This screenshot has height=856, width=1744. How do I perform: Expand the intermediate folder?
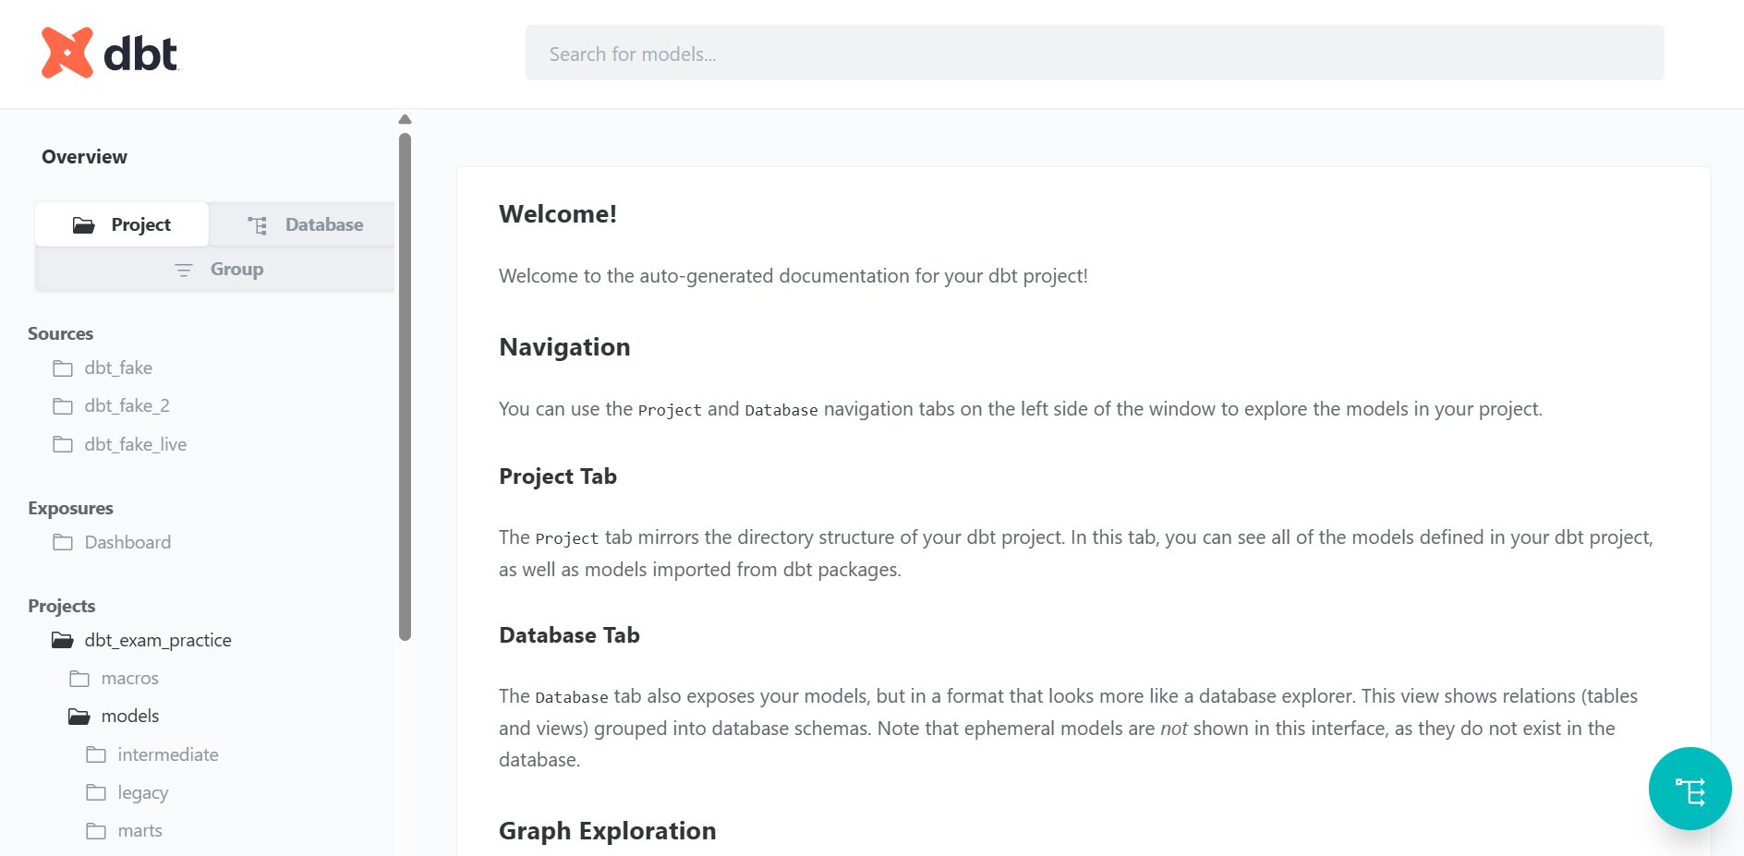coord(168,754)
